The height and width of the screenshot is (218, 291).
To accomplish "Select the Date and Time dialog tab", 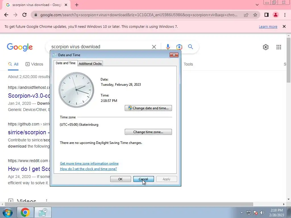I will (66, 63).
